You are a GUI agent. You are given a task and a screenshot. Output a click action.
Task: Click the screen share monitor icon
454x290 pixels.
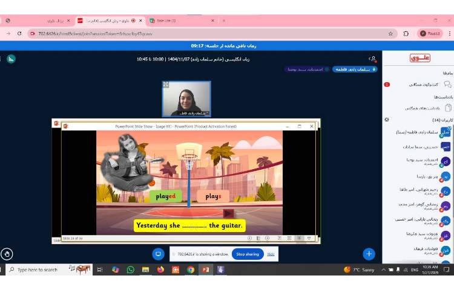[x=158, y=254]
